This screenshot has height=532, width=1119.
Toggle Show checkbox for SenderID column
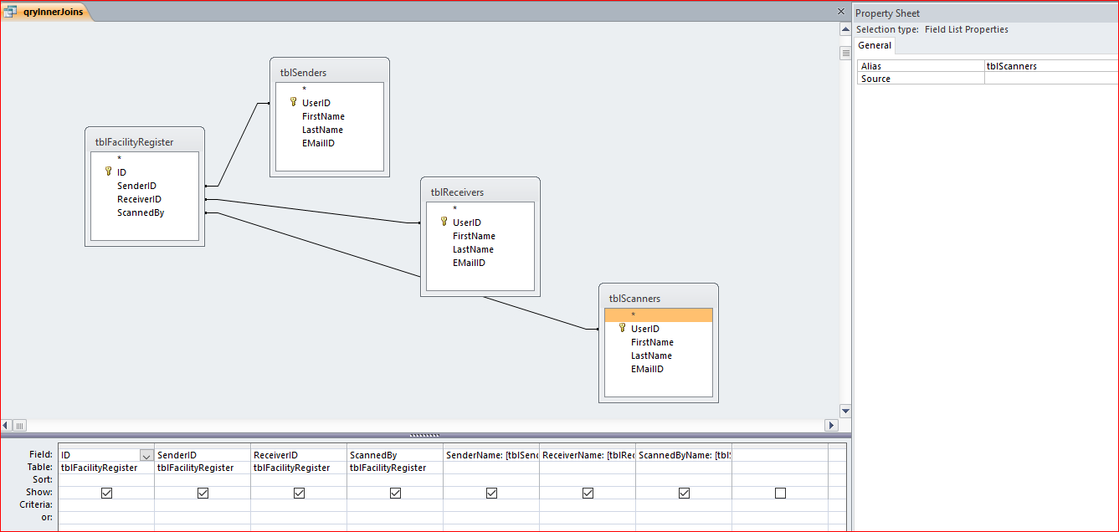pyautogui.click(x=203, y=494)
